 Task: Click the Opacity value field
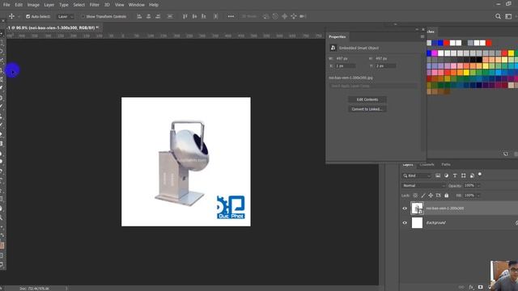pyautogui.click(x=469, y=185)
